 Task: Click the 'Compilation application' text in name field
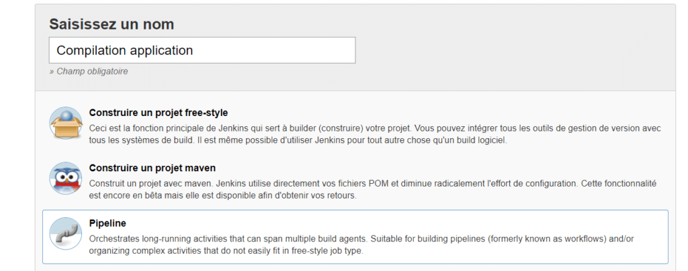(124, 50)
